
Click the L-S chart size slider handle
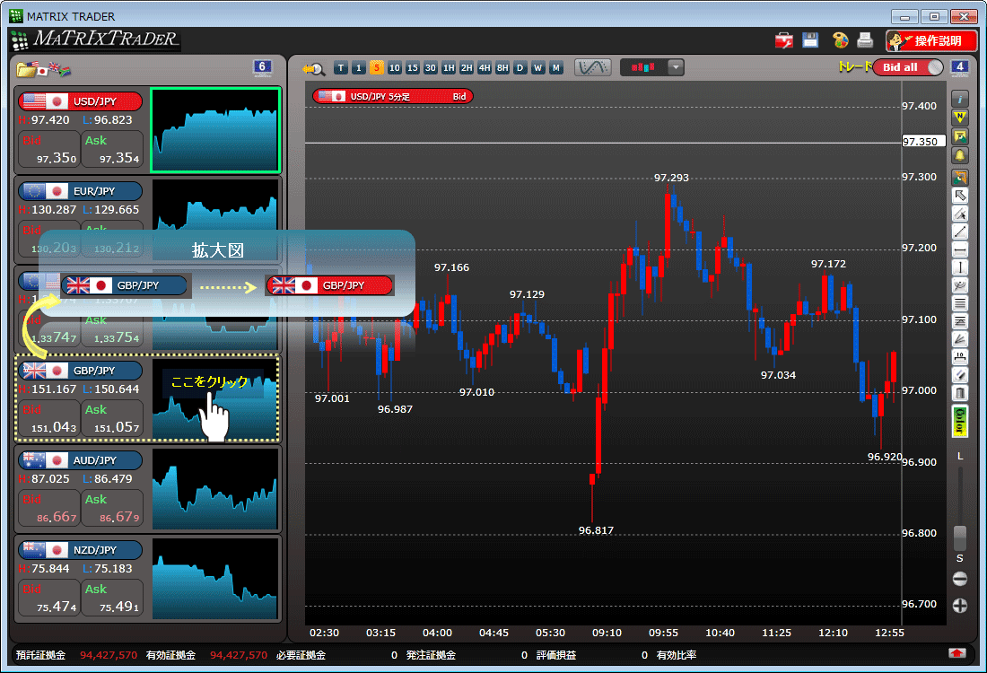(960, 538)
